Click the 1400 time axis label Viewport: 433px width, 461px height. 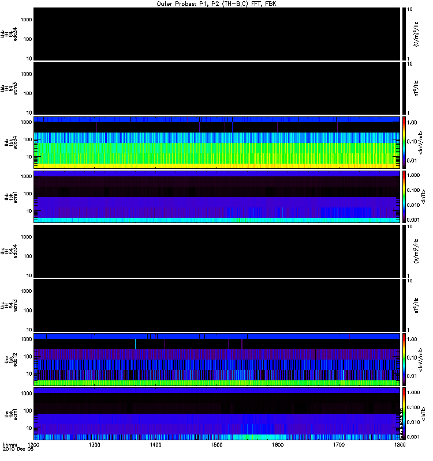click(155, 444)
